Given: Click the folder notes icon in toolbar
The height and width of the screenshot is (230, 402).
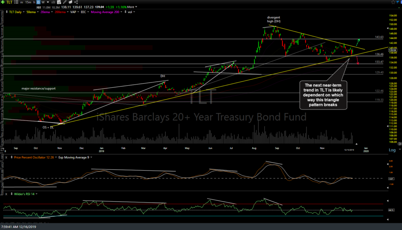Looking at the screenshot, I should (x=70, y=2).
